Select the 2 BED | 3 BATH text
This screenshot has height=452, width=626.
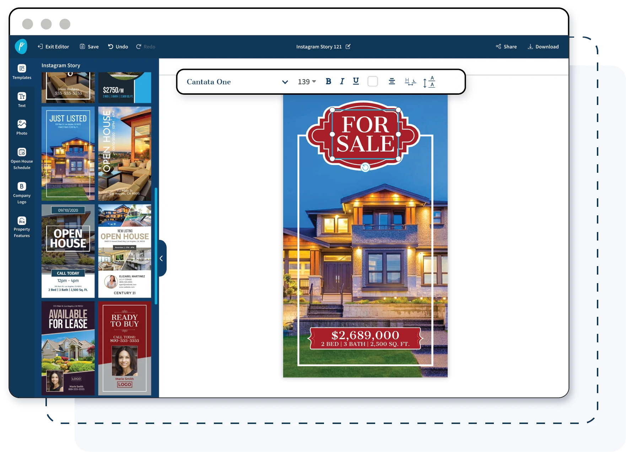[365, 344]
